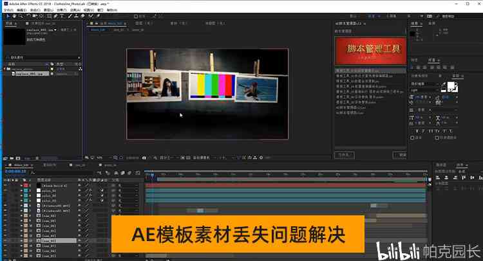Click the right button at script manager bottom
Image resolution: width=483 pixels, height=261 pixels.
coord(399,155)
